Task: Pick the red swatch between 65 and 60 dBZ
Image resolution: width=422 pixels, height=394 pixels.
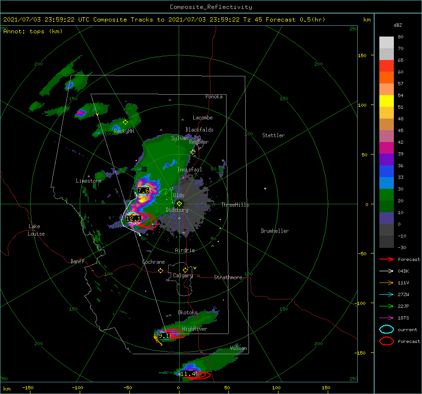Action: click(x=386, y=66)
